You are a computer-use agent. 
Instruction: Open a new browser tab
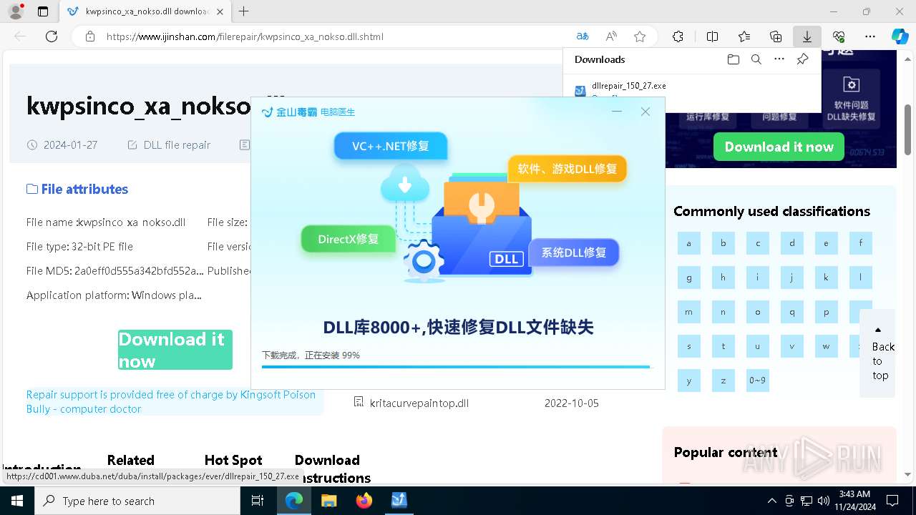244,11
